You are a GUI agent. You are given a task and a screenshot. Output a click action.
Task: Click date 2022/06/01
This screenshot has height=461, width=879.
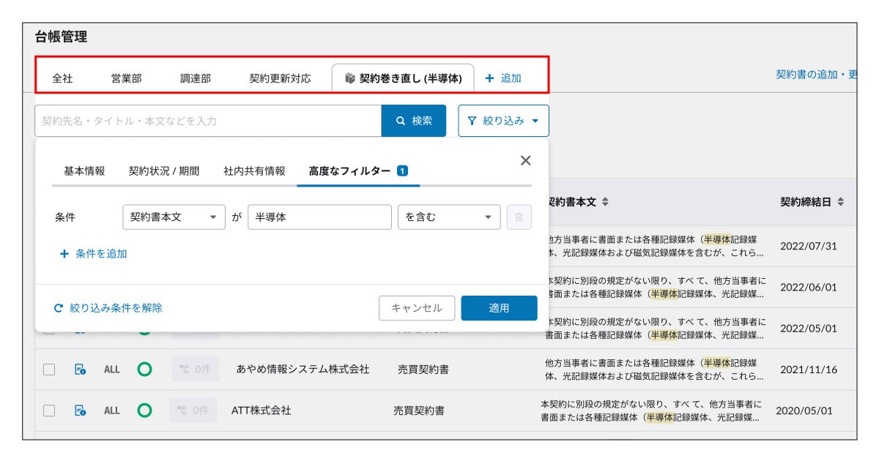coord(808,287)
